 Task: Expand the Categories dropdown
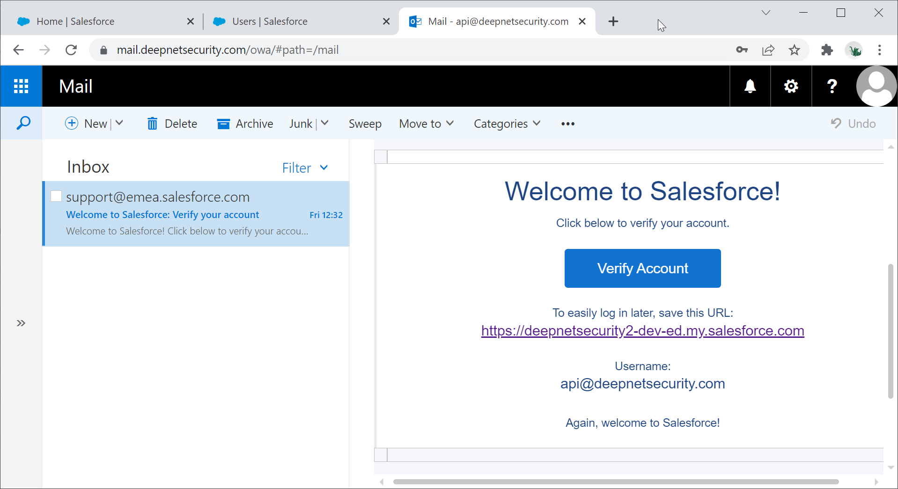pyautogui.click(x=507, y=124)
